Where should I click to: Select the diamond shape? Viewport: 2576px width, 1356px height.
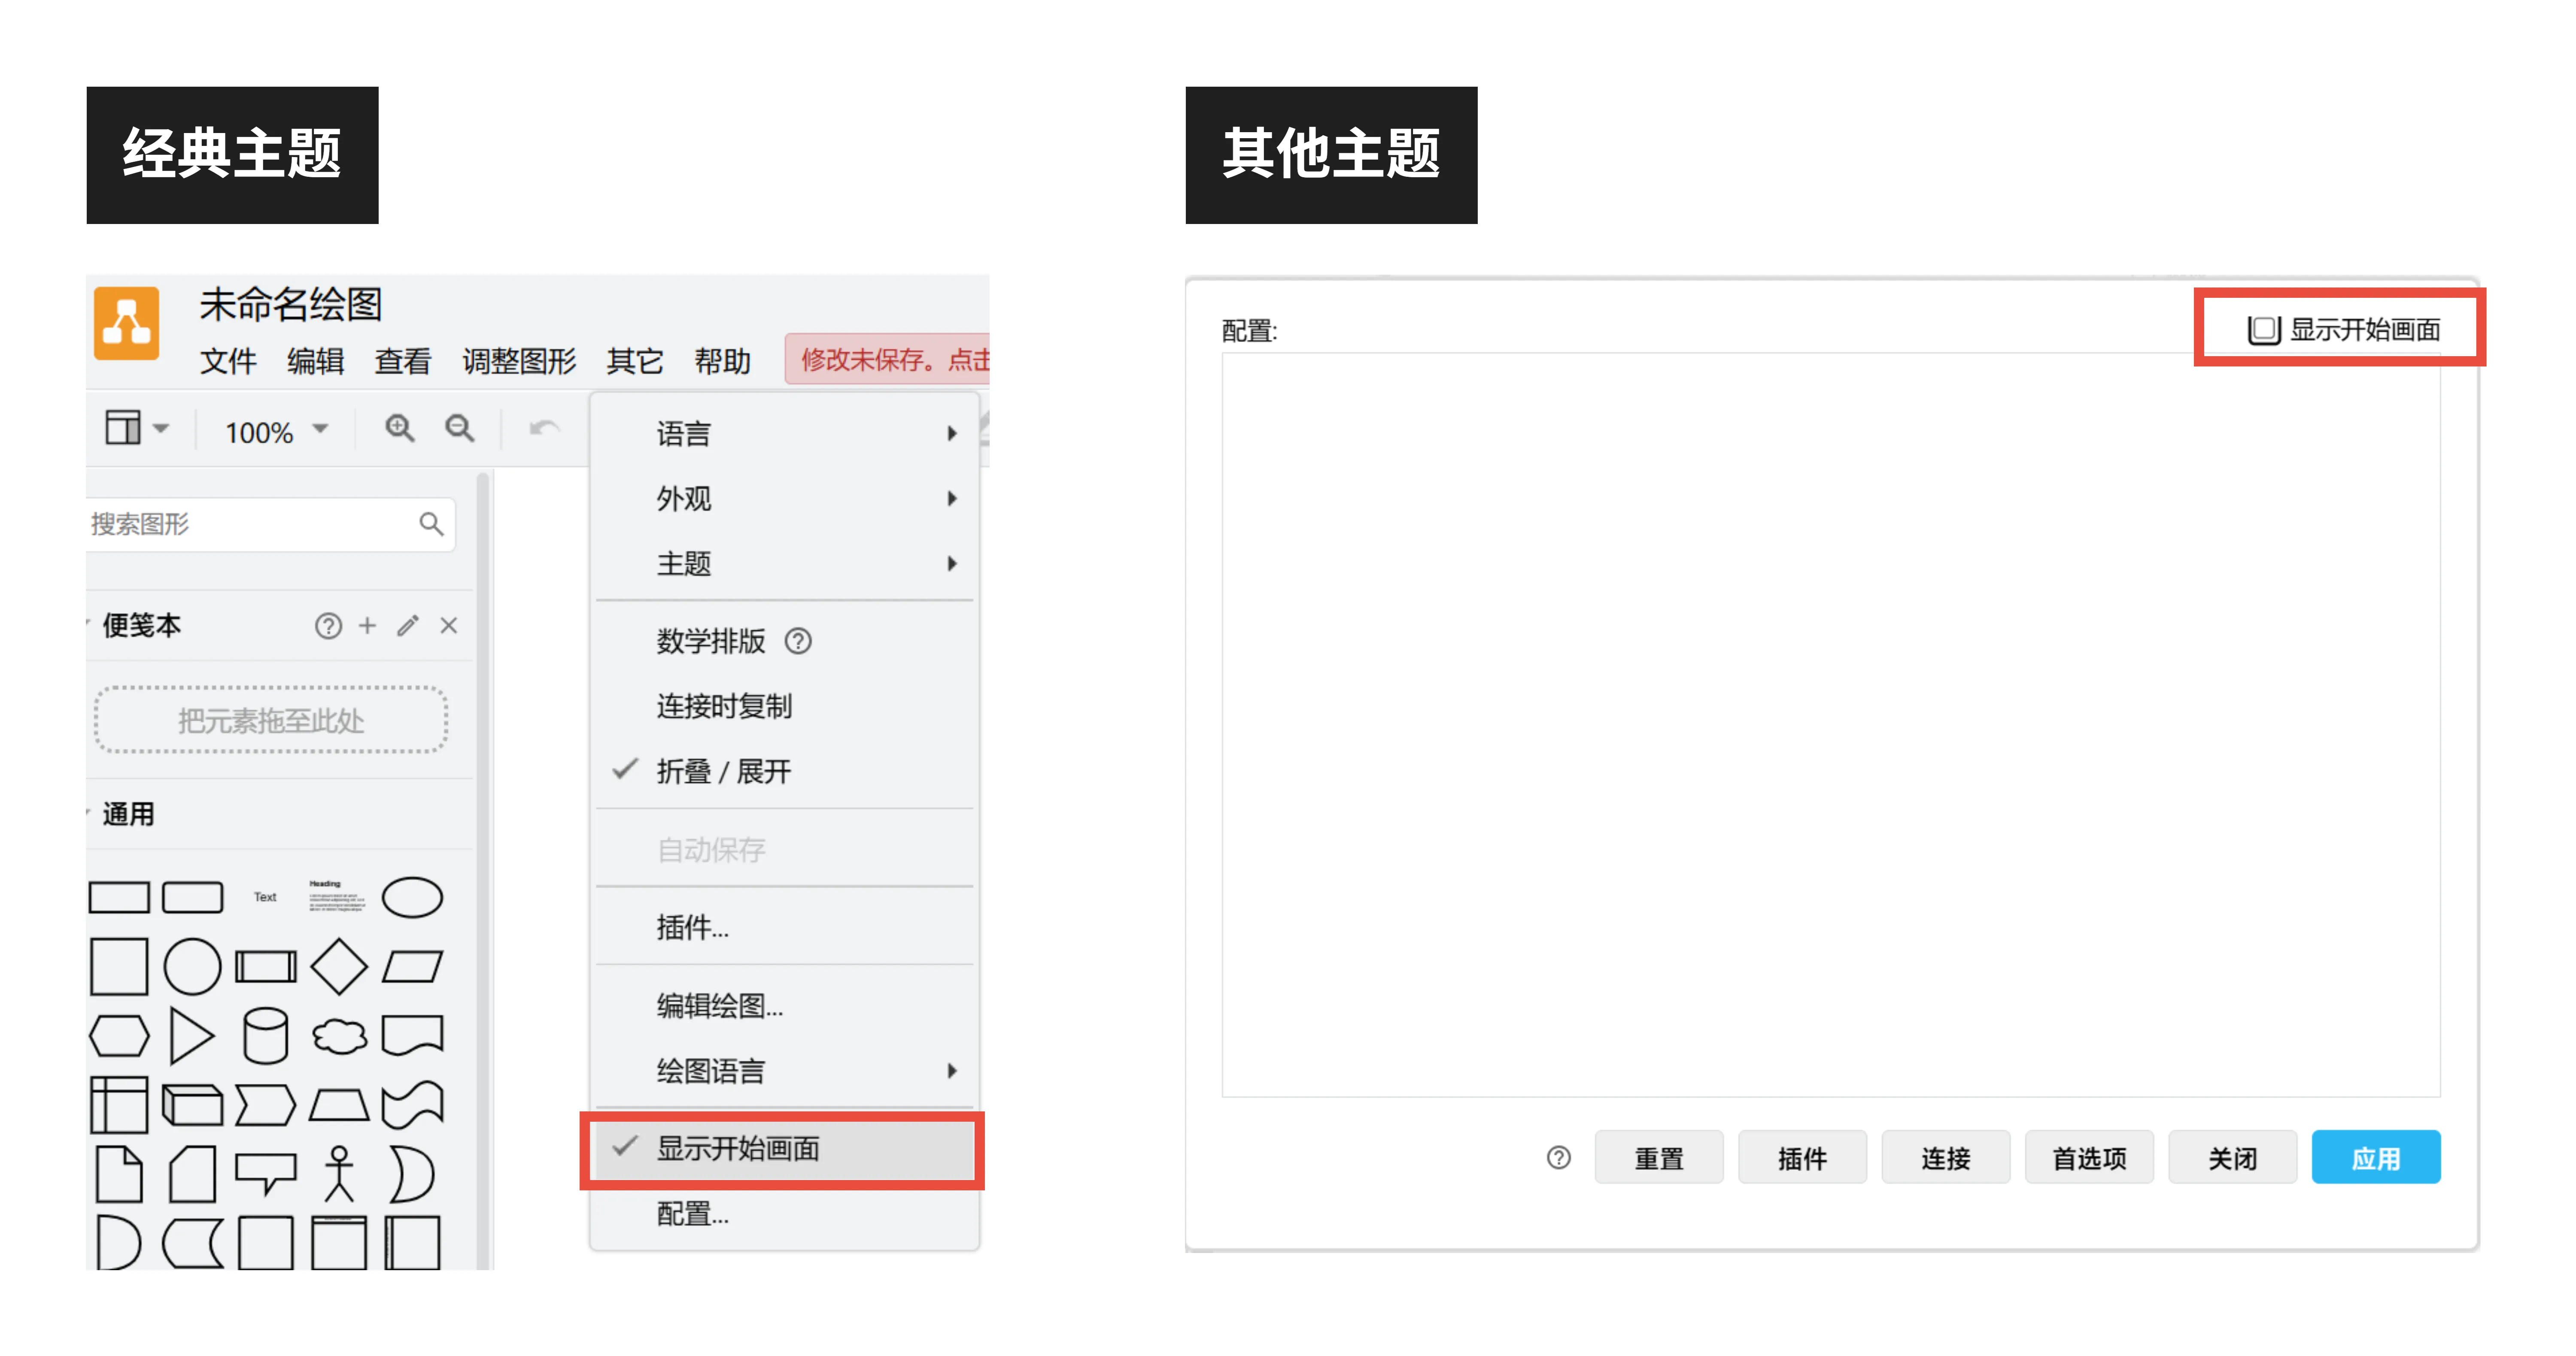click(x=339, y=966)
